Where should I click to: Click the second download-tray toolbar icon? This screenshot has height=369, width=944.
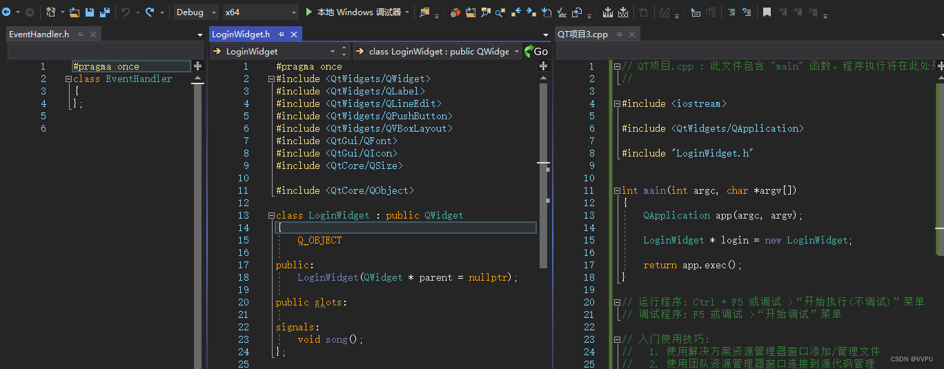623,12
